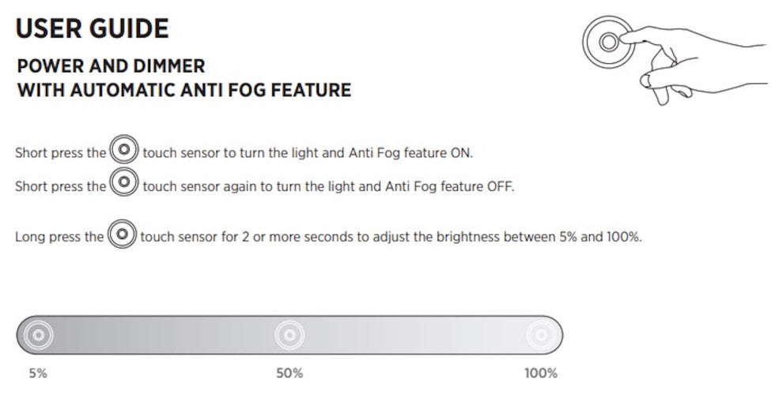Click the text about adjusting brightness for 2 seconds
783x393 pixels.
(391, 236)
